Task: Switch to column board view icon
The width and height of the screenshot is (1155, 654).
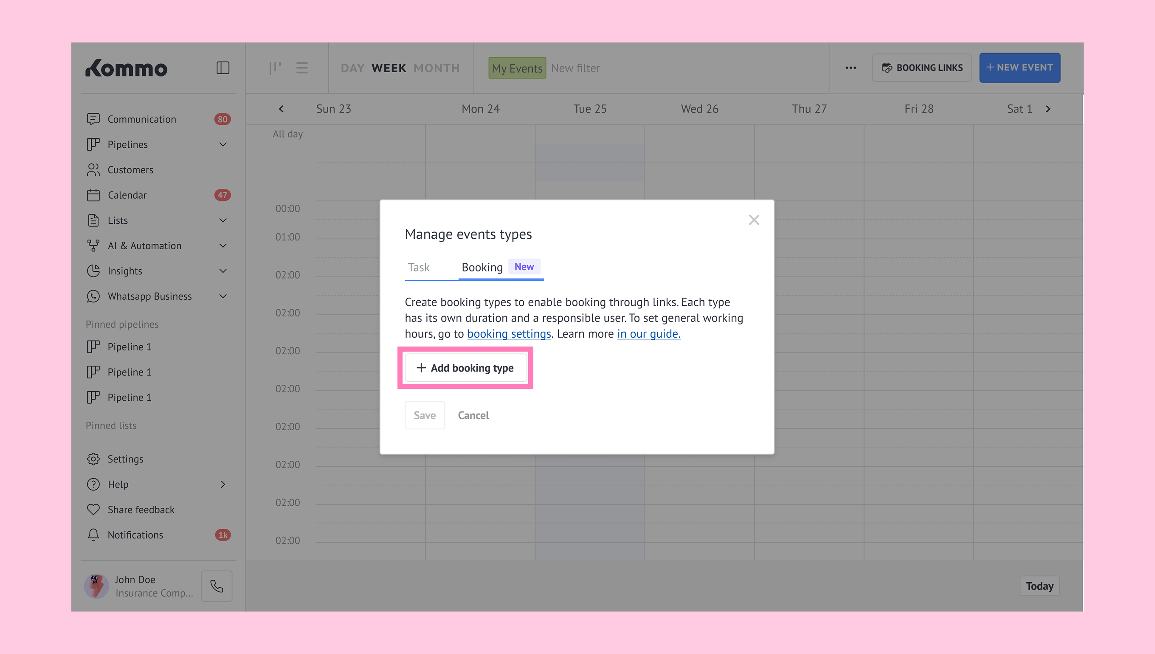Action: (275, 68)
